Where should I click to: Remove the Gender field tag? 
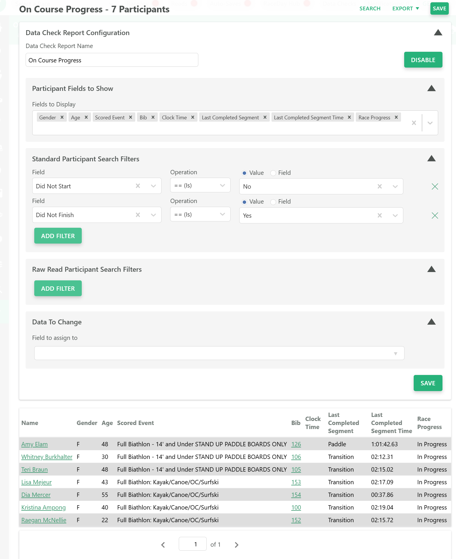tap(62, 117)
